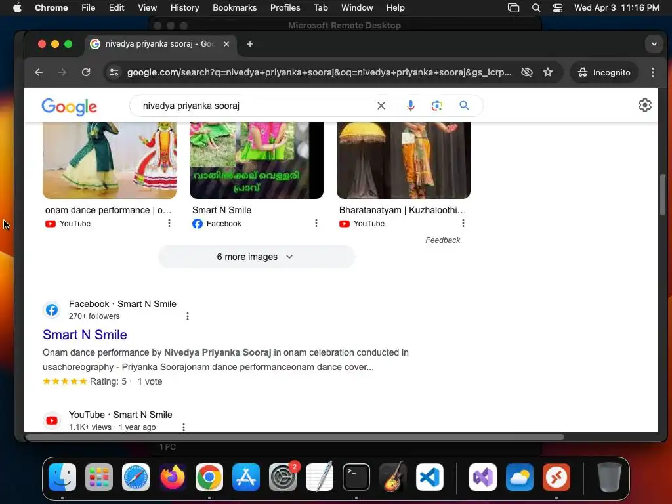Open more options for Facebook Smart N Smile result
The width and height of the screenshot is (672, 504).
187,316
